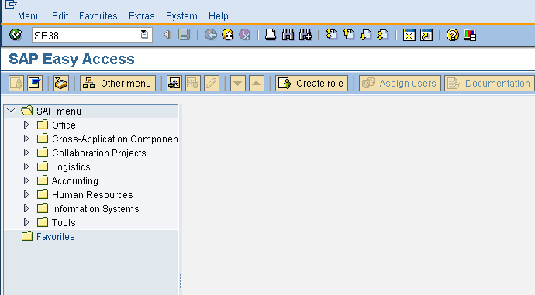
Task: Select the Logistics tree item text
Action: [71, 167]
